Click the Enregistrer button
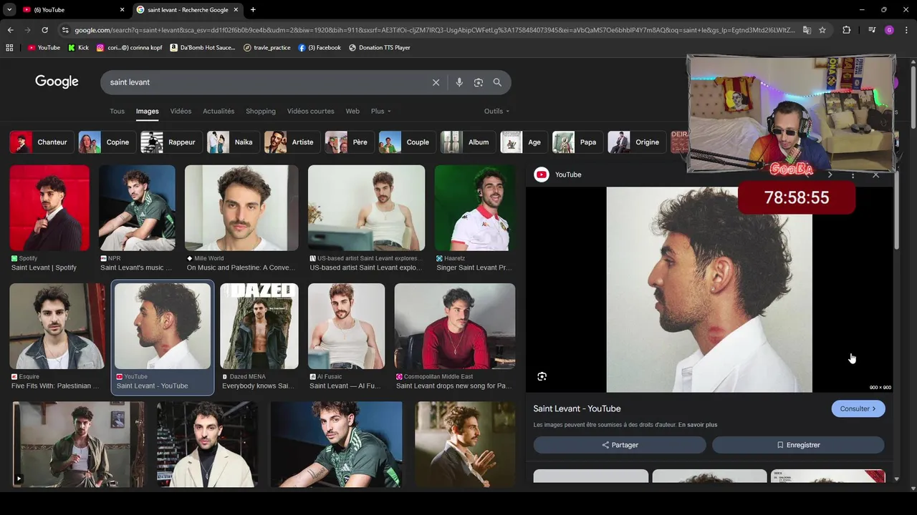 798,445
